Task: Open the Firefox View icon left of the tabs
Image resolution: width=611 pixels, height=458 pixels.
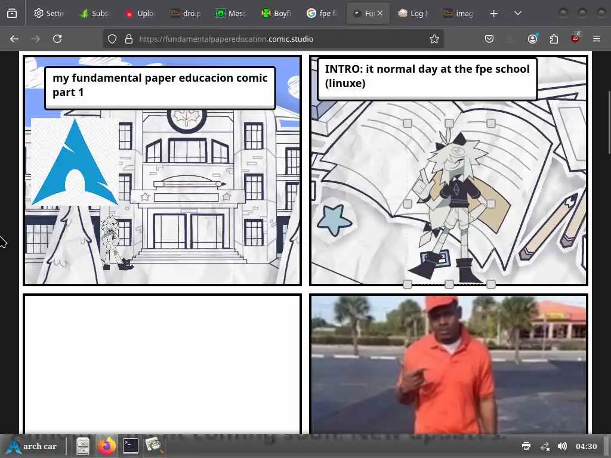Action: (x=12, y=13)
